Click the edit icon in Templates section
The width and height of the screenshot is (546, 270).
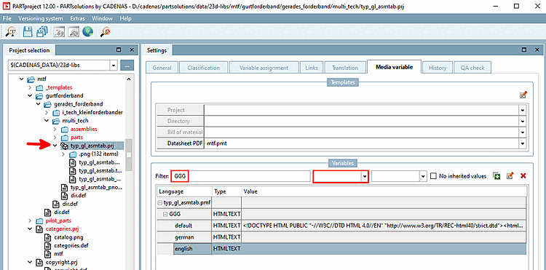[523, 95]
